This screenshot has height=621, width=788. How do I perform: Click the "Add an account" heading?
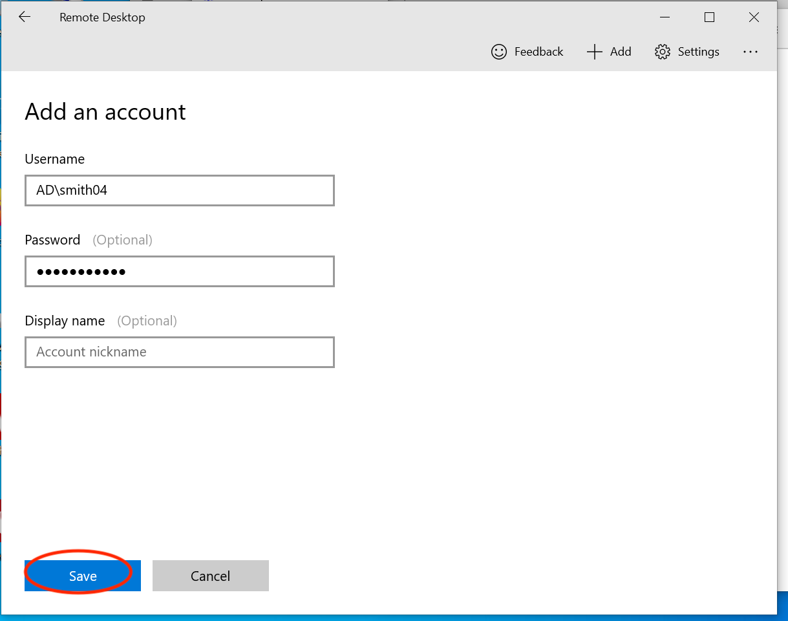(x=105, y=112)
